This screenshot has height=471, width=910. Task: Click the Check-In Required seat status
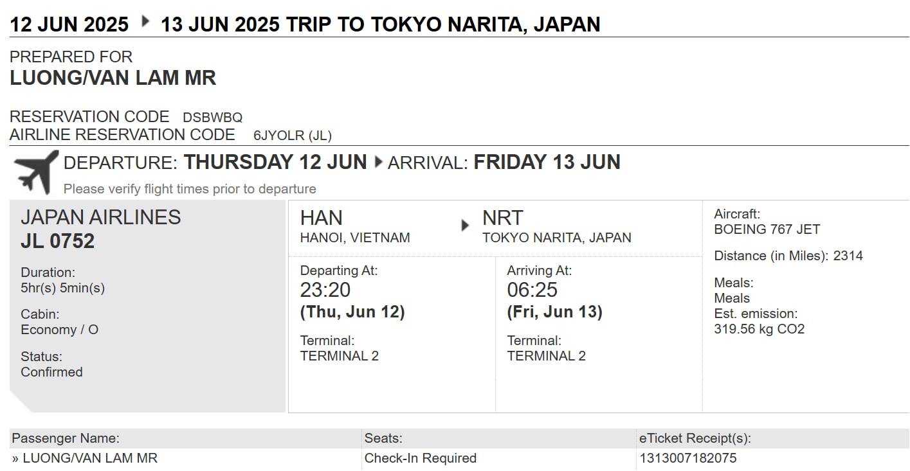(420, 458)
